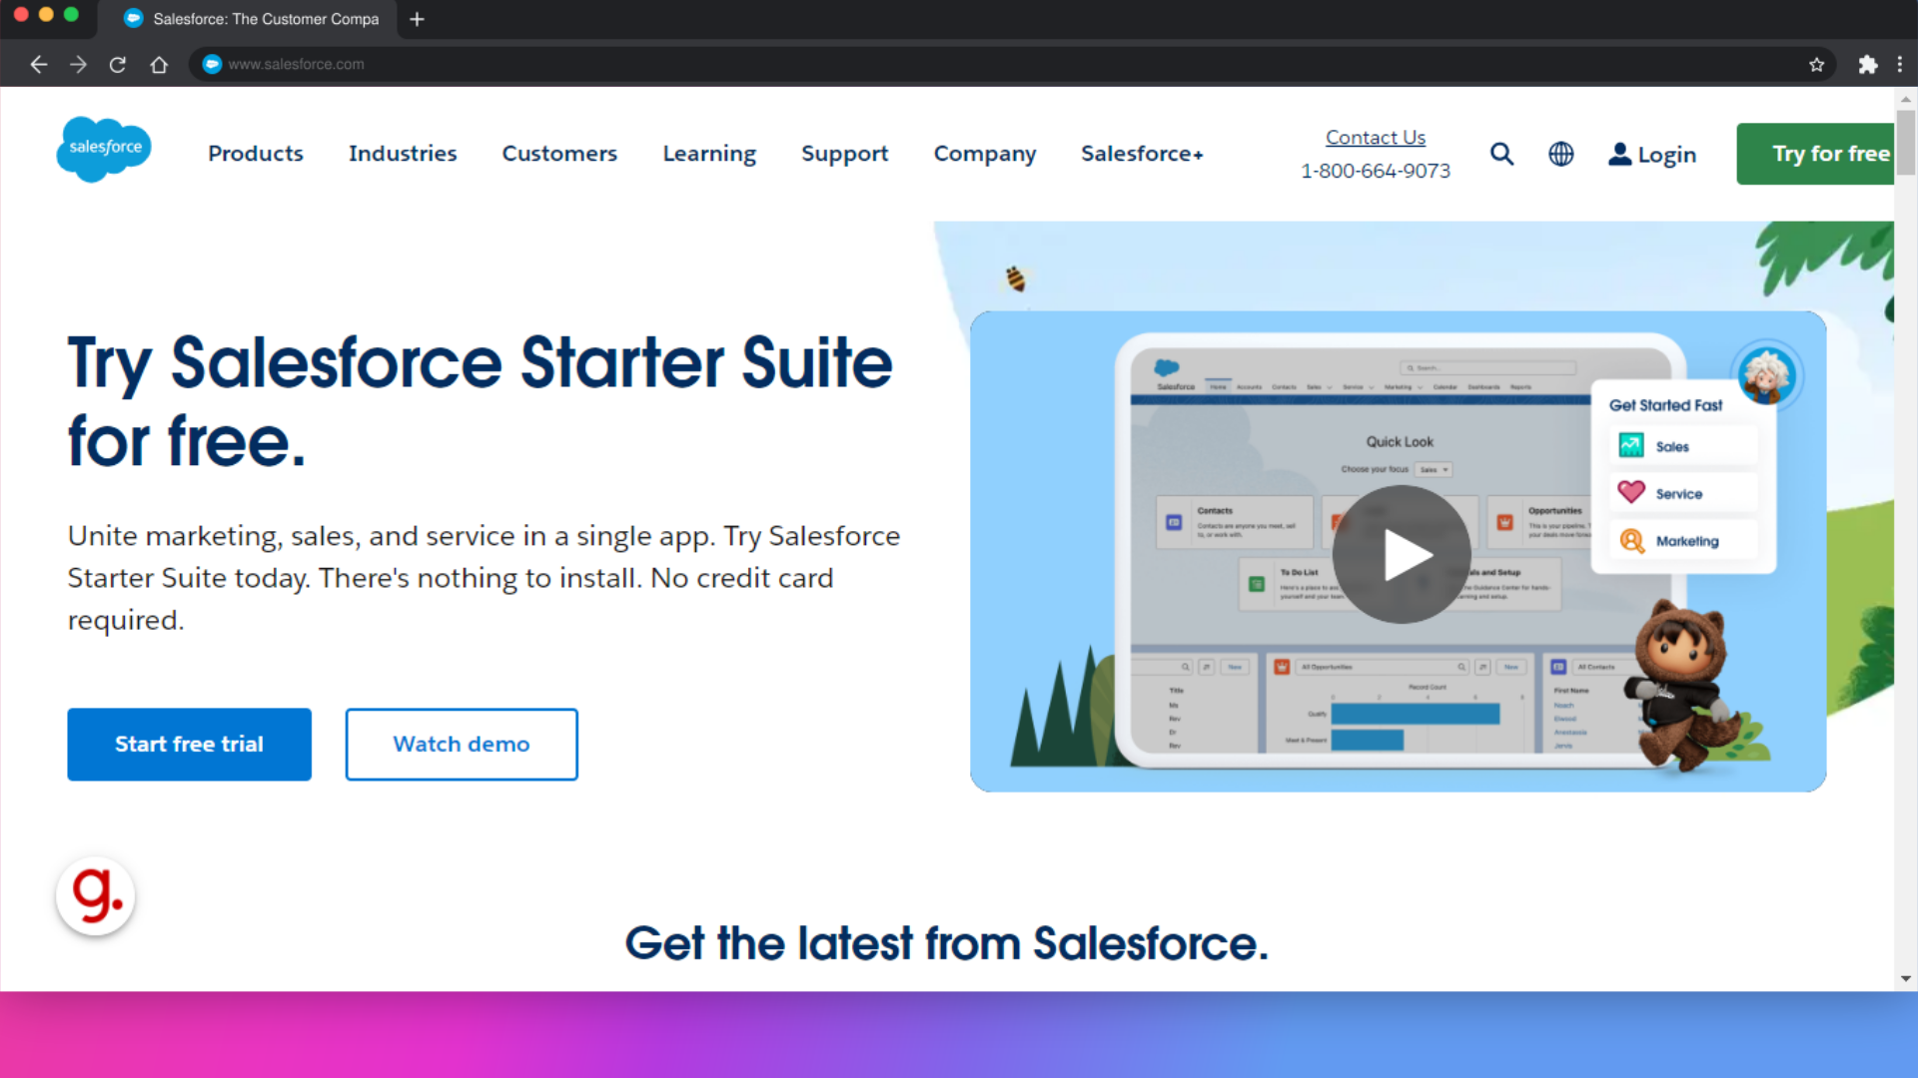This screenshot has height=1078, width=1918.
Task: Expand the Industries navigation menu
Action: coord(404,154)
